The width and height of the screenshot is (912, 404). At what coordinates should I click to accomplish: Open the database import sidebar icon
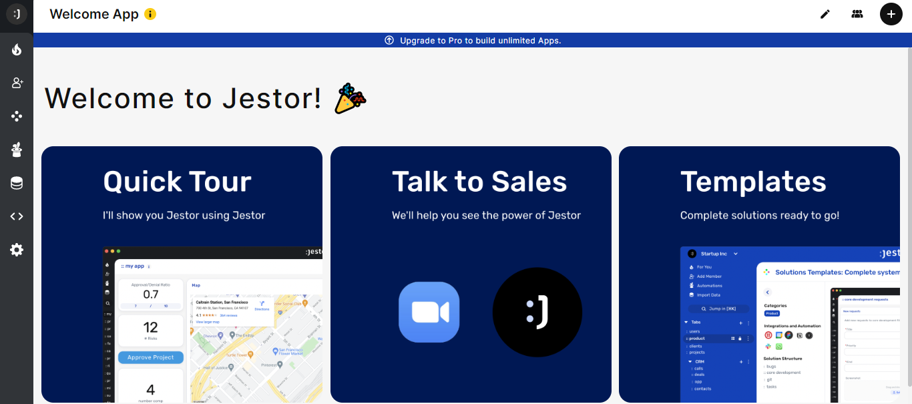point(17,183)
